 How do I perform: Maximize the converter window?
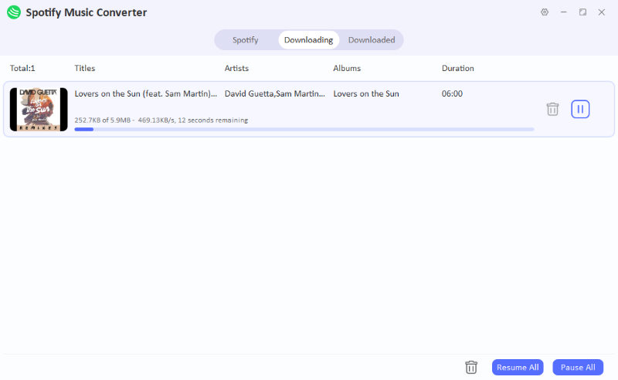[582, 12]
